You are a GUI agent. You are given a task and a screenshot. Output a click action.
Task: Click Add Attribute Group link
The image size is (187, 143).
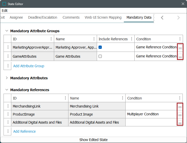point(29,66)
